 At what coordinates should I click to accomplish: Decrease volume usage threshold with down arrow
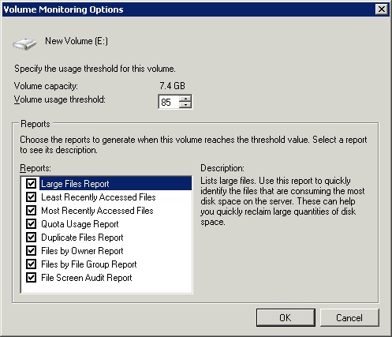pyautogui.click(x=185, y=105)
